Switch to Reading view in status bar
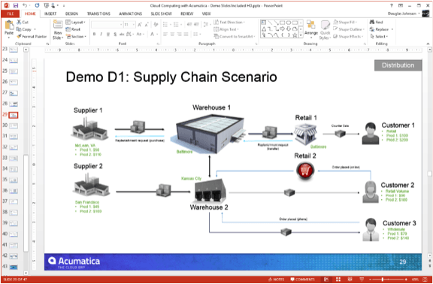433x284 pixels. [350, 279]
